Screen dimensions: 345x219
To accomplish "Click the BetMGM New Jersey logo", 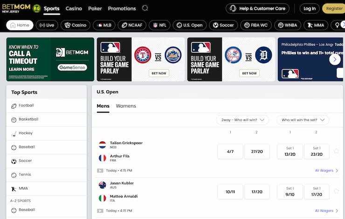I will pos(16,8).
